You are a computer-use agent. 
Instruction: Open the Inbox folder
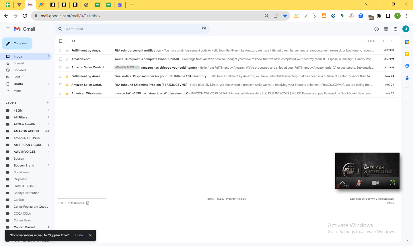pos(26,56)
